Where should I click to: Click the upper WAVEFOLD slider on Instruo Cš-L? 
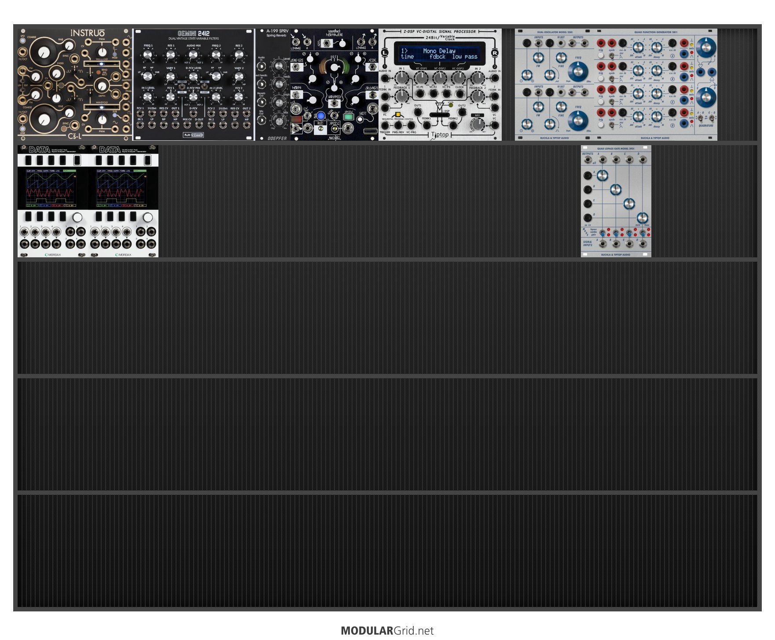pos(102,64)
